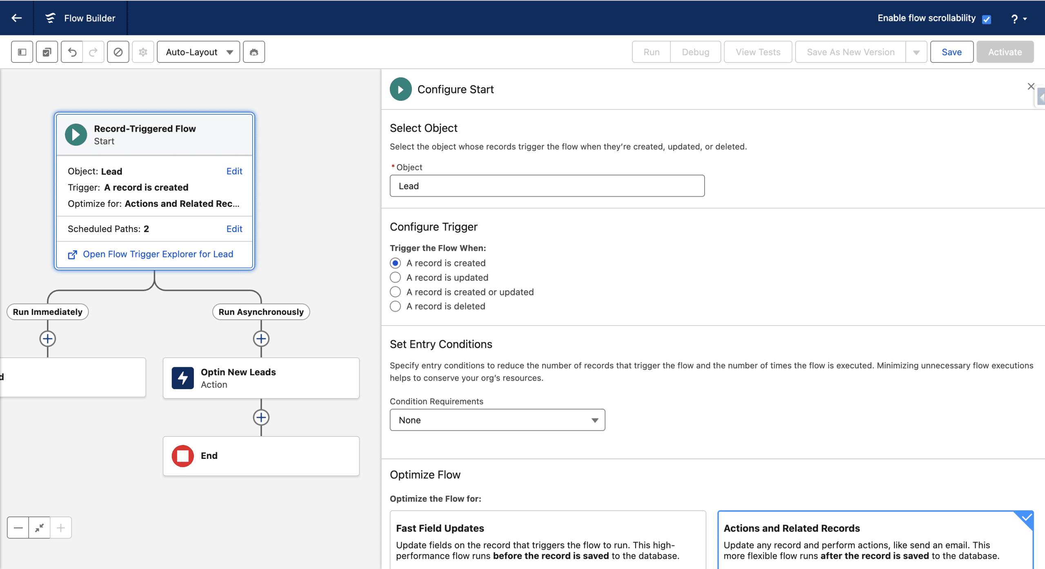This screenshot has height=569, width=1045.
Task: Click fit-to-view zoom icon
Action: (40, 528)
